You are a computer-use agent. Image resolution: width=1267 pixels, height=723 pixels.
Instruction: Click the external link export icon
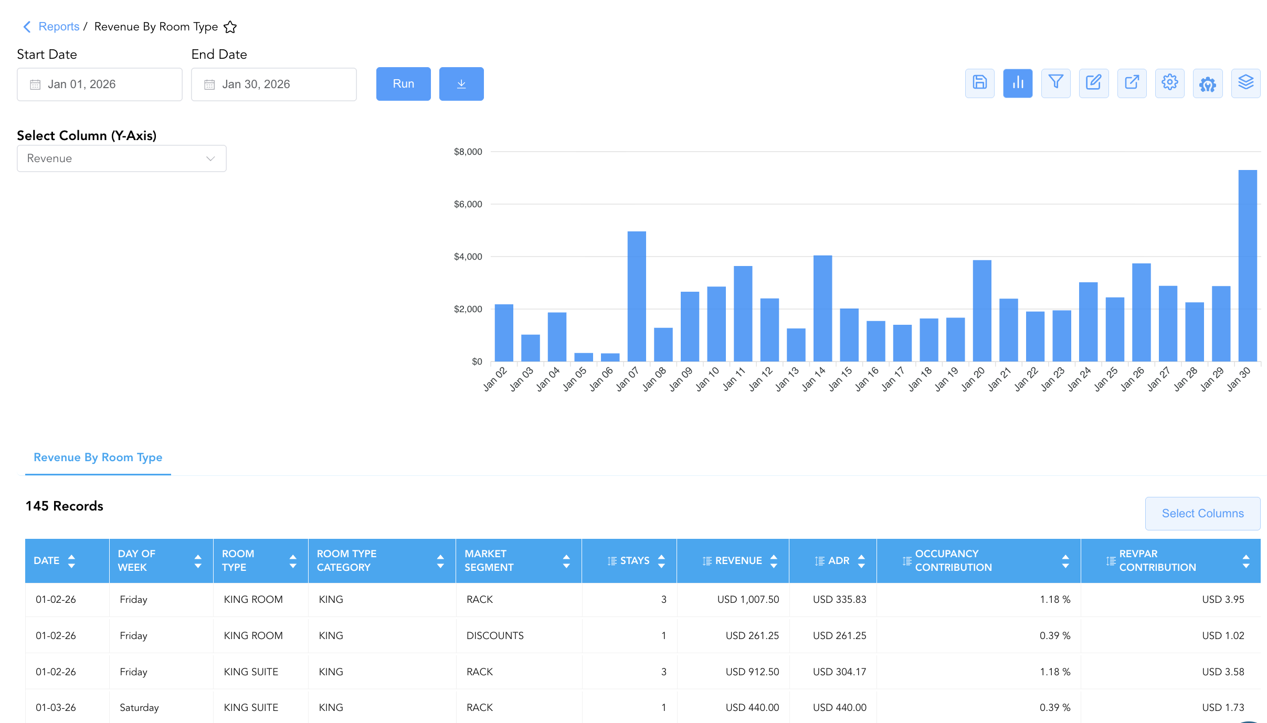point(1132,83)
